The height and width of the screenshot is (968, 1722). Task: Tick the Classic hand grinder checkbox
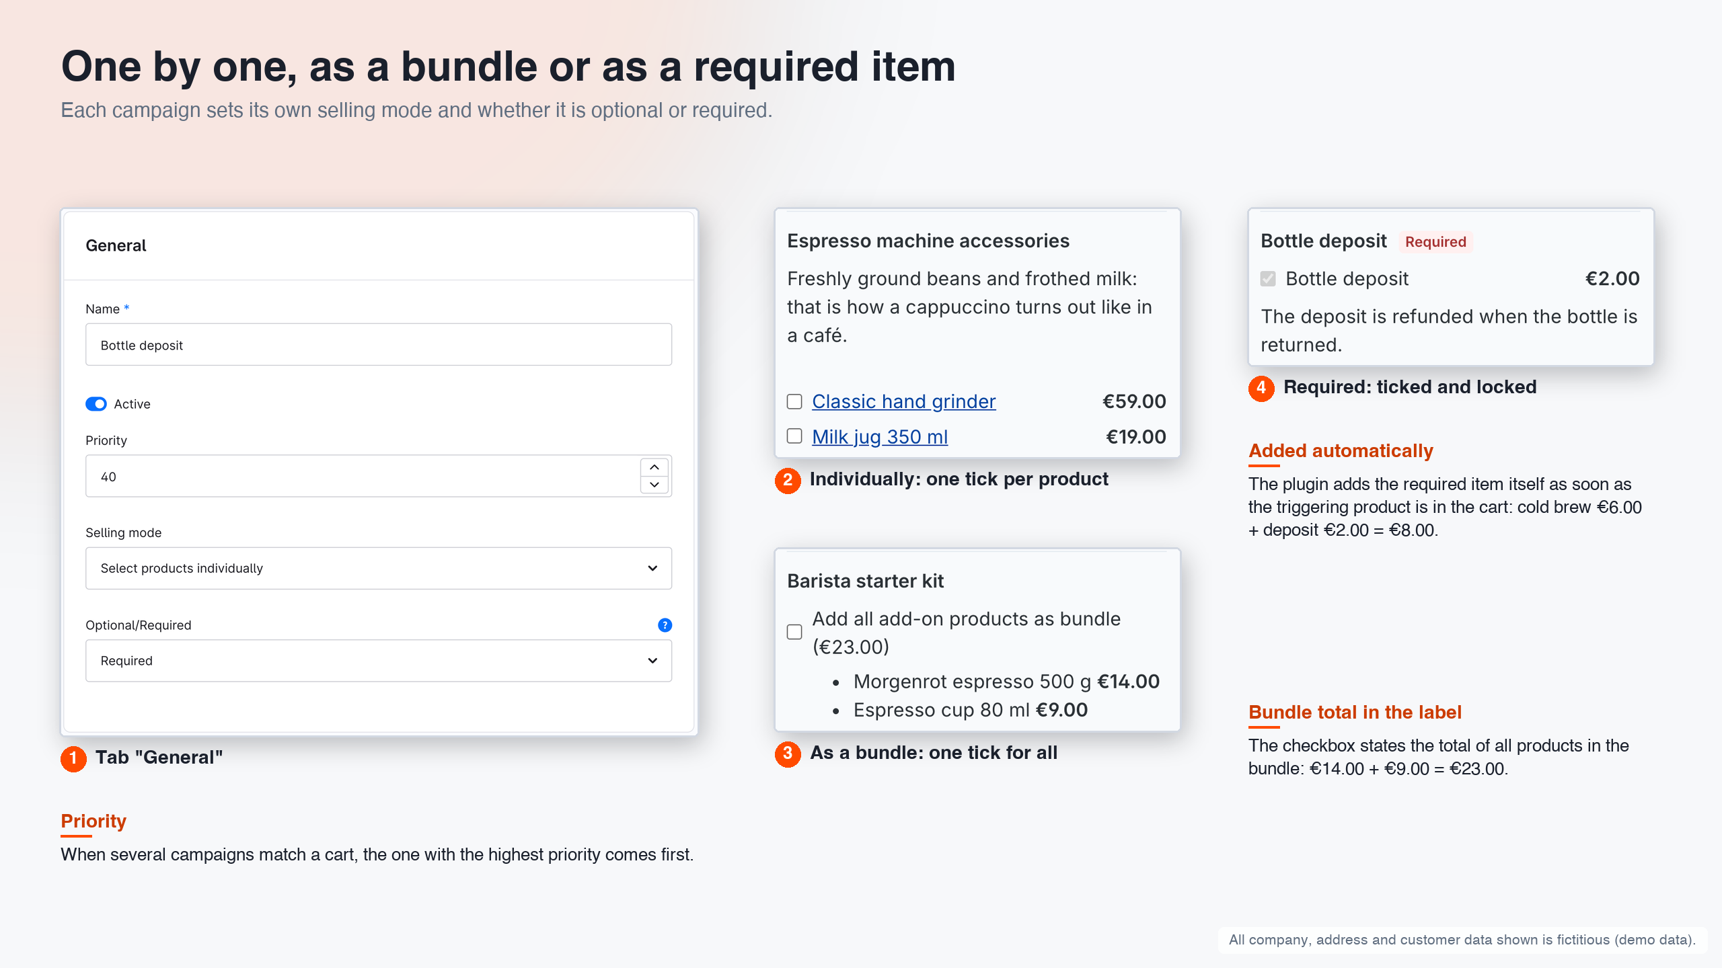pos(794,401)
